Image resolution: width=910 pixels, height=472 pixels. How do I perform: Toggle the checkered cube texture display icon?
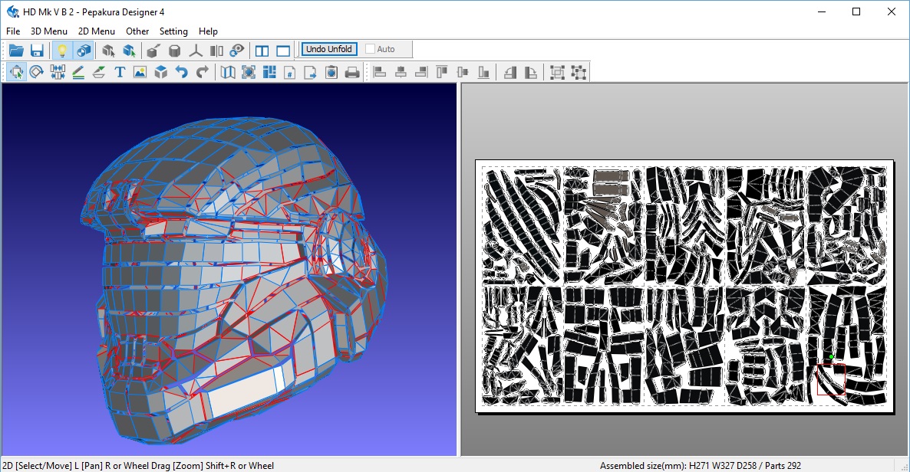(84, 51)
